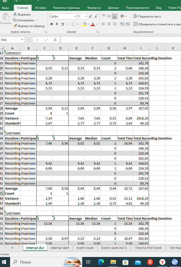Open Microsoft Store from the taskbar
The image size is (181, 267).
125,262
